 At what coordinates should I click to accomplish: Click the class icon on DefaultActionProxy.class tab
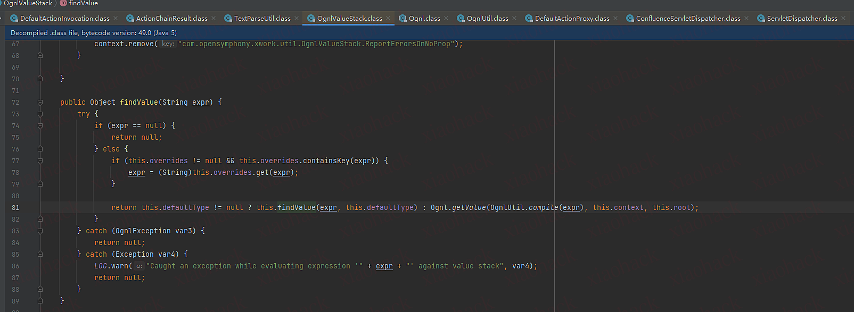pos(529,19)
